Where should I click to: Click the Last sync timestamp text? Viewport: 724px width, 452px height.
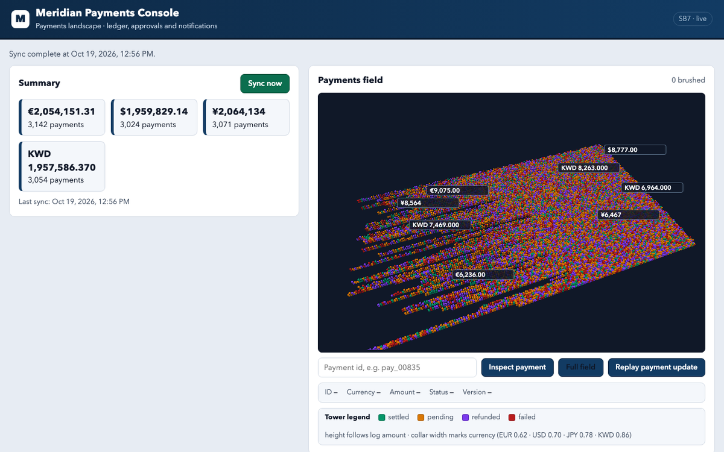tap(74, 201)
